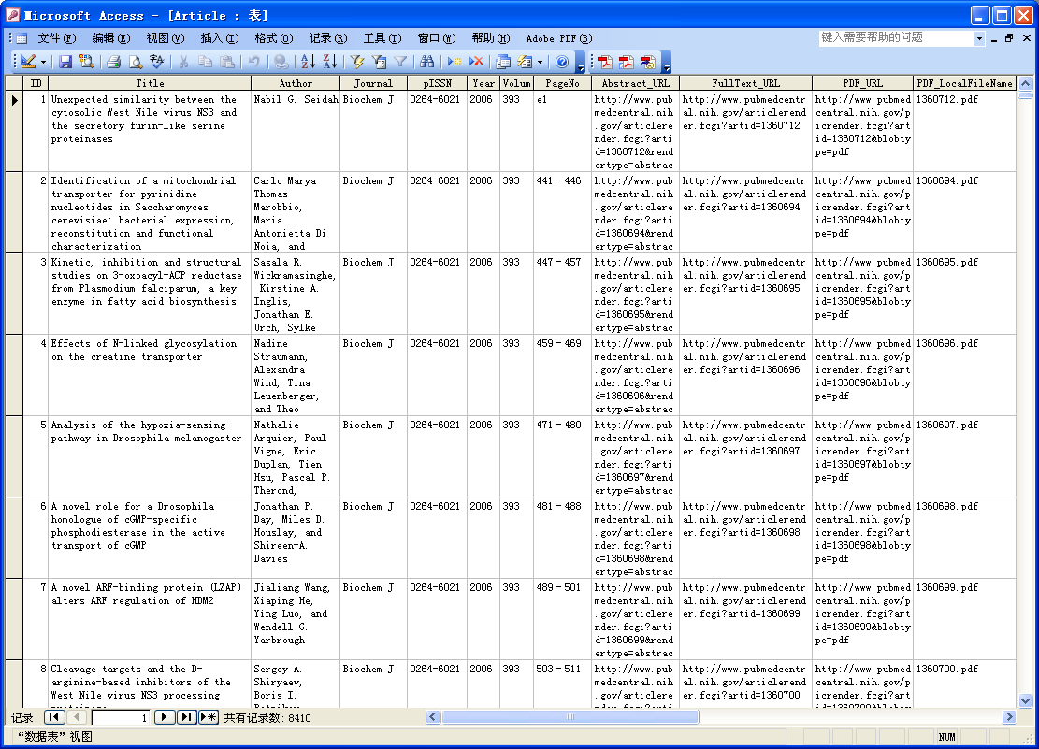This screenshot has width=1039, height=749.
Task: Expand the help question box dropdown
Action: coord(980,38)
